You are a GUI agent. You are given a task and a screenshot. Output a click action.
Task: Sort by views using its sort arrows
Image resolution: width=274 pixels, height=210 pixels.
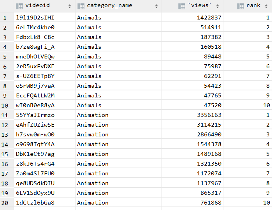[x=218, y=6]
